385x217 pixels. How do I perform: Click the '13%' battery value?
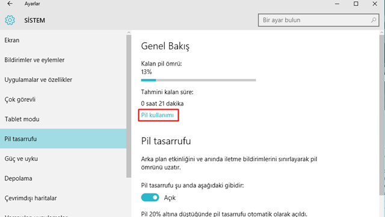pos(146,72)
